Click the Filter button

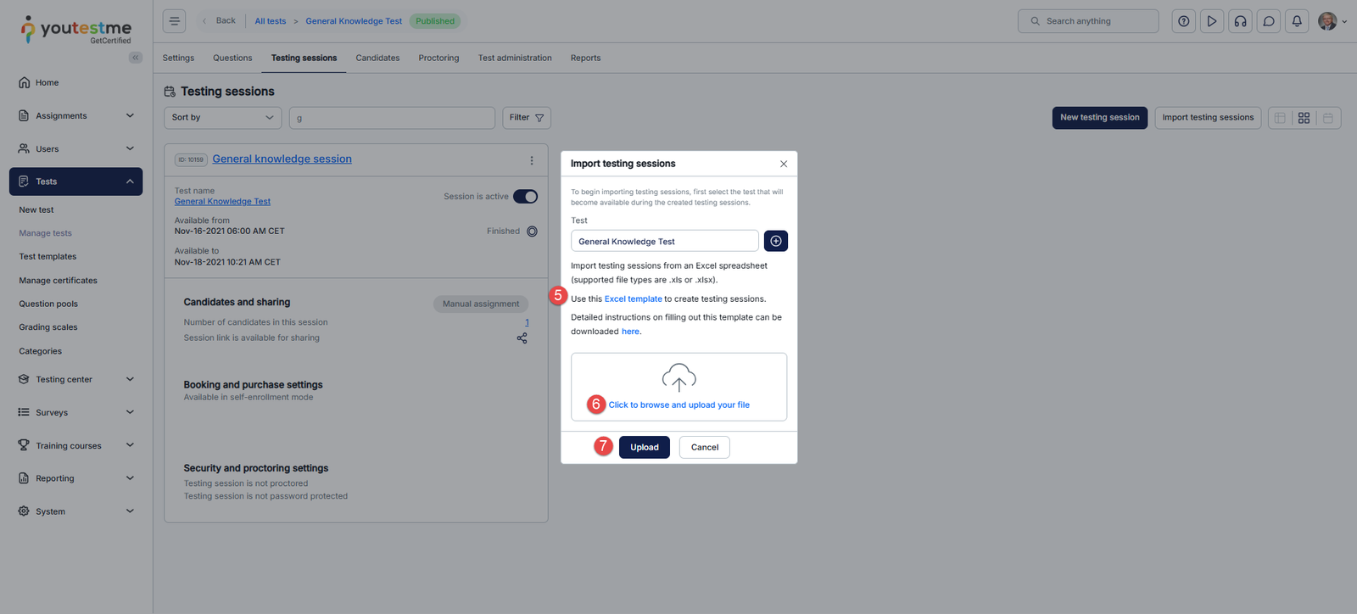(527, 118)
